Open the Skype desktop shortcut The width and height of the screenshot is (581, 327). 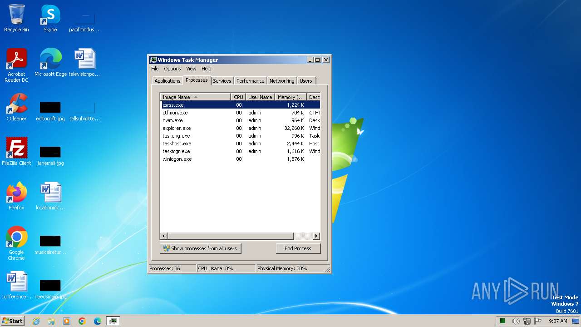[x=50, y=18]
